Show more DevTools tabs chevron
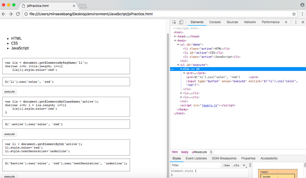This screenshot has height=178, width=306. coord(286,22)
